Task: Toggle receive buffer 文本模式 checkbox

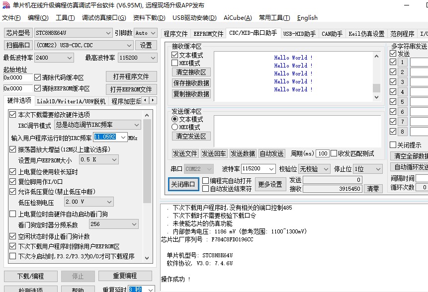Action: coord(174,55)
